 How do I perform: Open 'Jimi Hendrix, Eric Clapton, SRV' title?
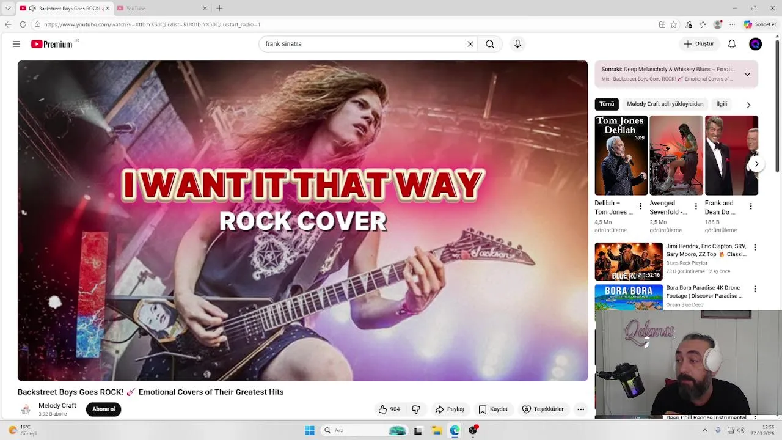click(706, 250)
